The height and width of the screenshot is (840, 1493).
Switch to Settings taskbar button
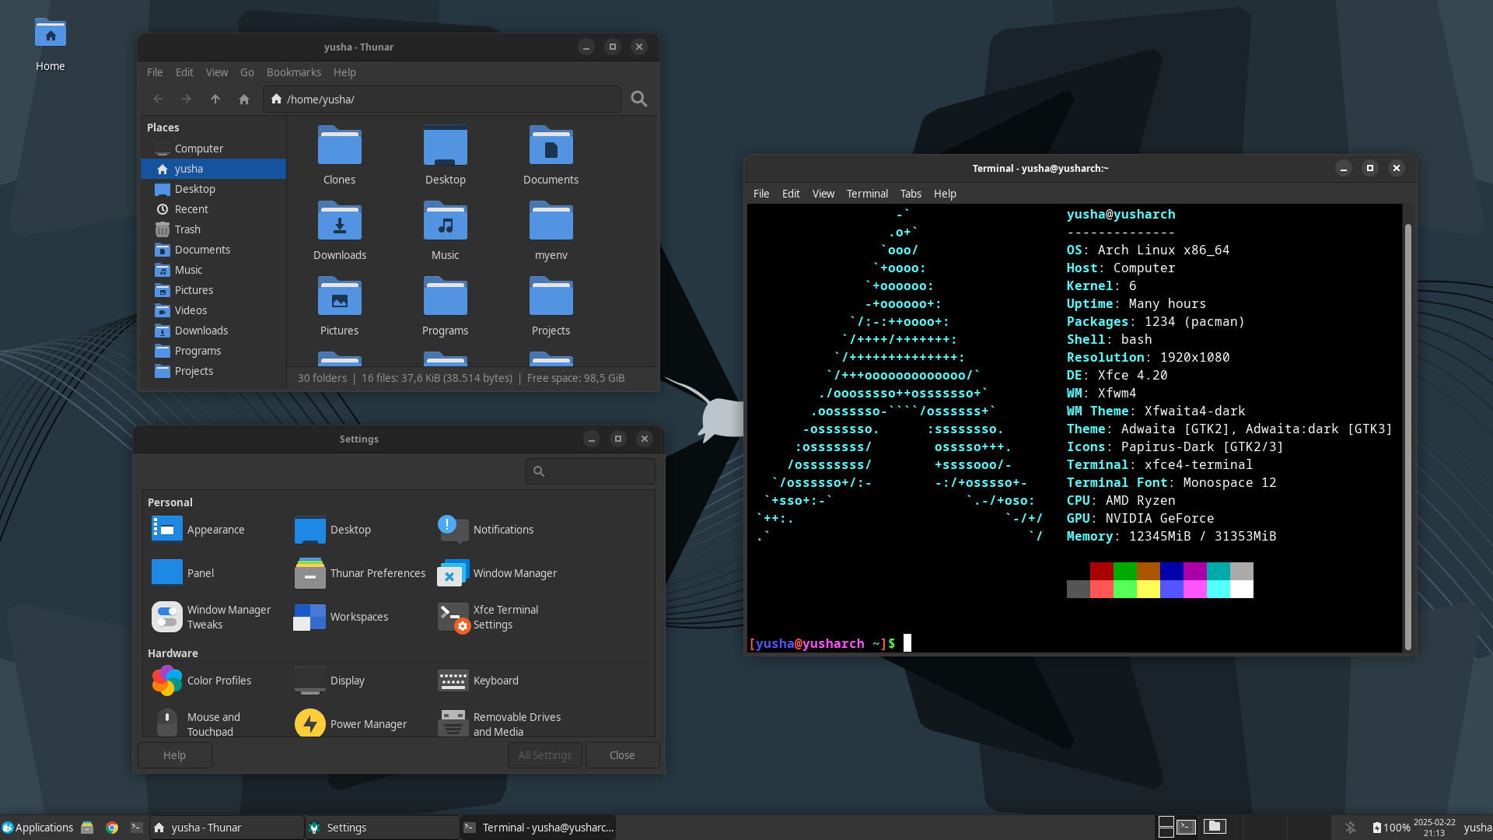(383, 828)
